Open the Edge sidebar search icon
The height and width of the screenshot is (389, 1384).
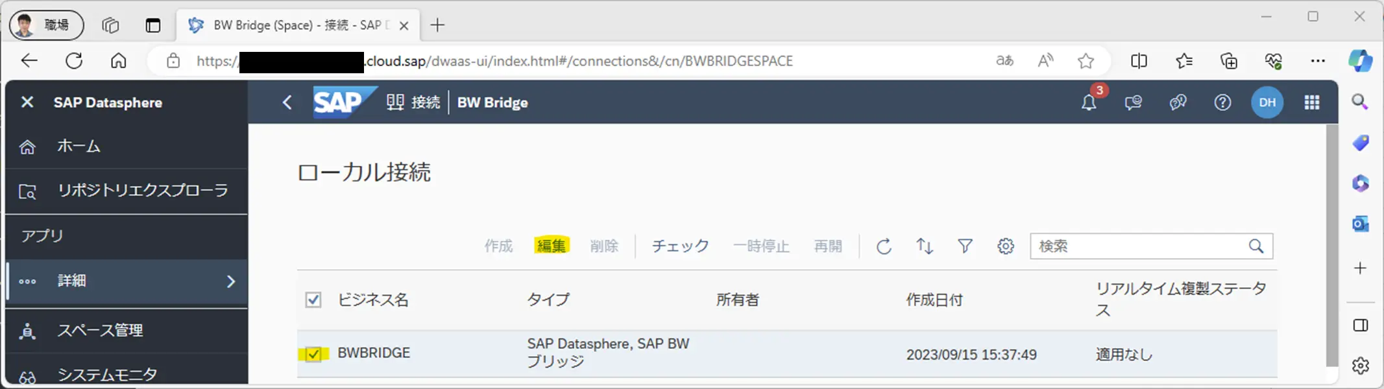(x=1360, y=102)
